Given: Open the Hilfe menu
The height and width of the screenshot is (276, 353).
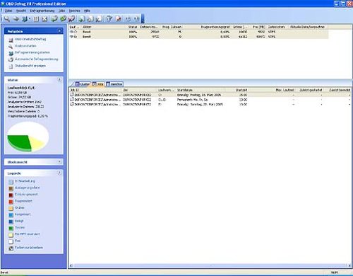Looking at the screenshot, I should pyautogui.click(x=87, y=11).
